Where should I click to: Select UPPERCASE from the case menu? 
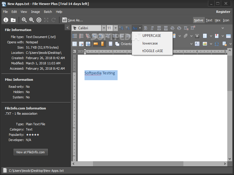click(x=152, y=35)
